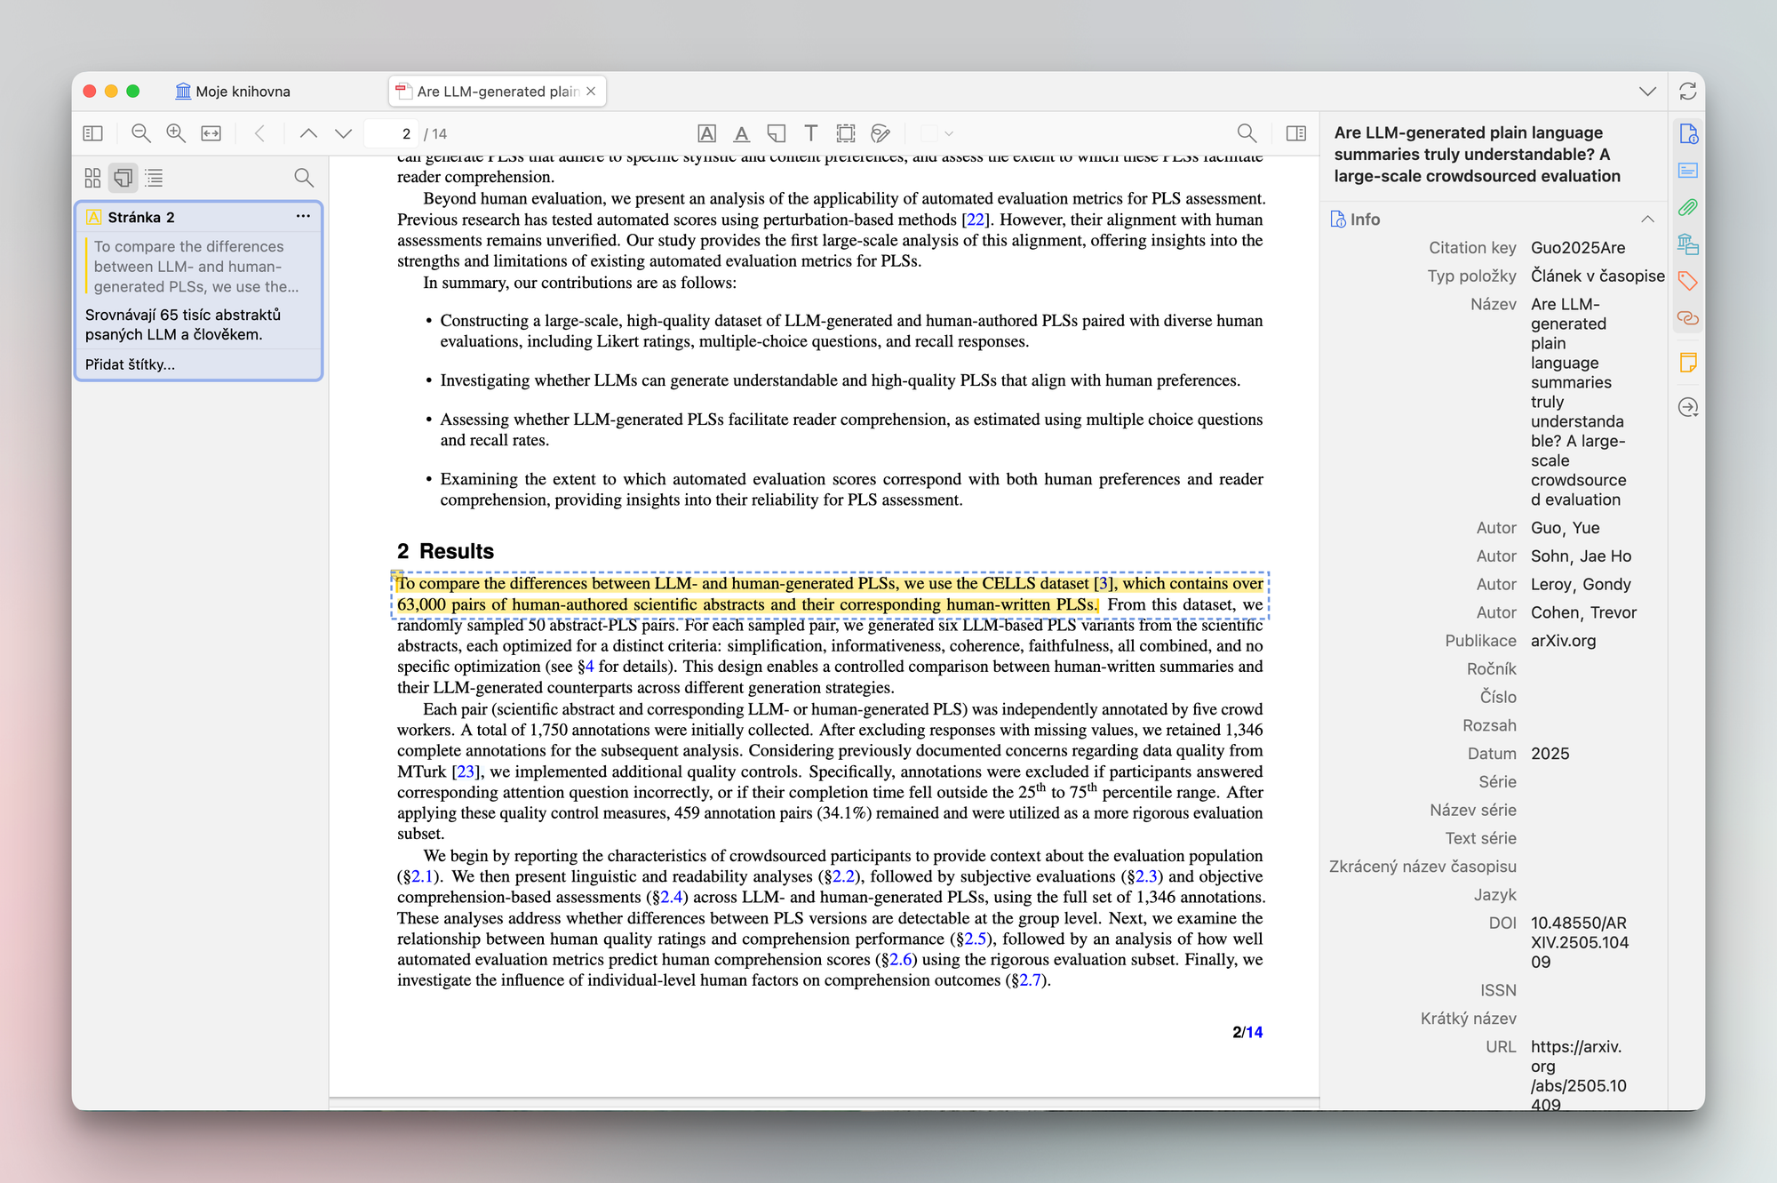Collapse the Info section chevron

pyautogui.click(x=1647, y=220)
